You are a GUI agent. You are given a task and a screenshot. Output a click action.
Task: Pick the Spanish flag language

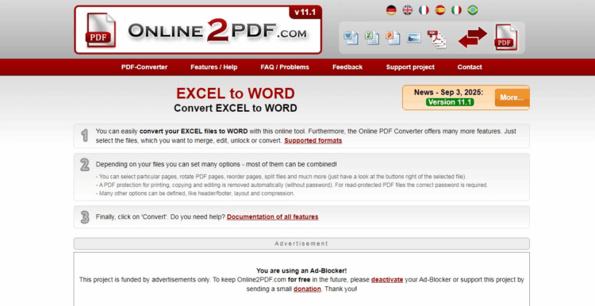point(440,10)
